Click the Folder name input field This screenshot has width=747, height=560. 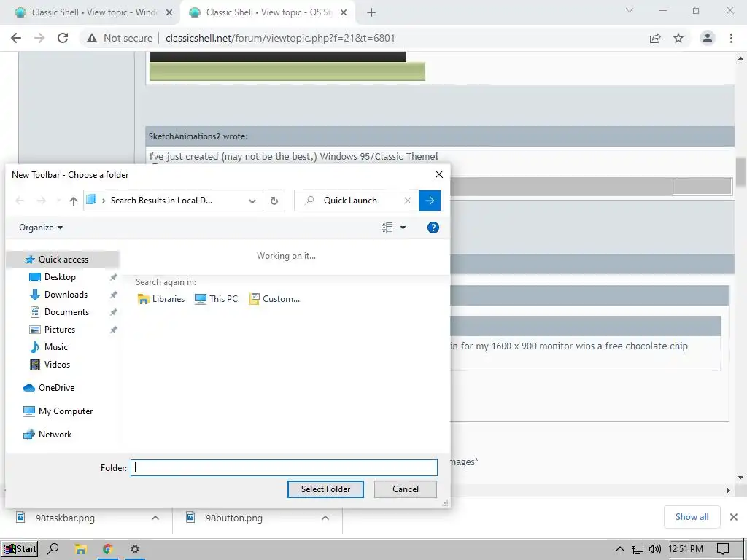point(284,467)
